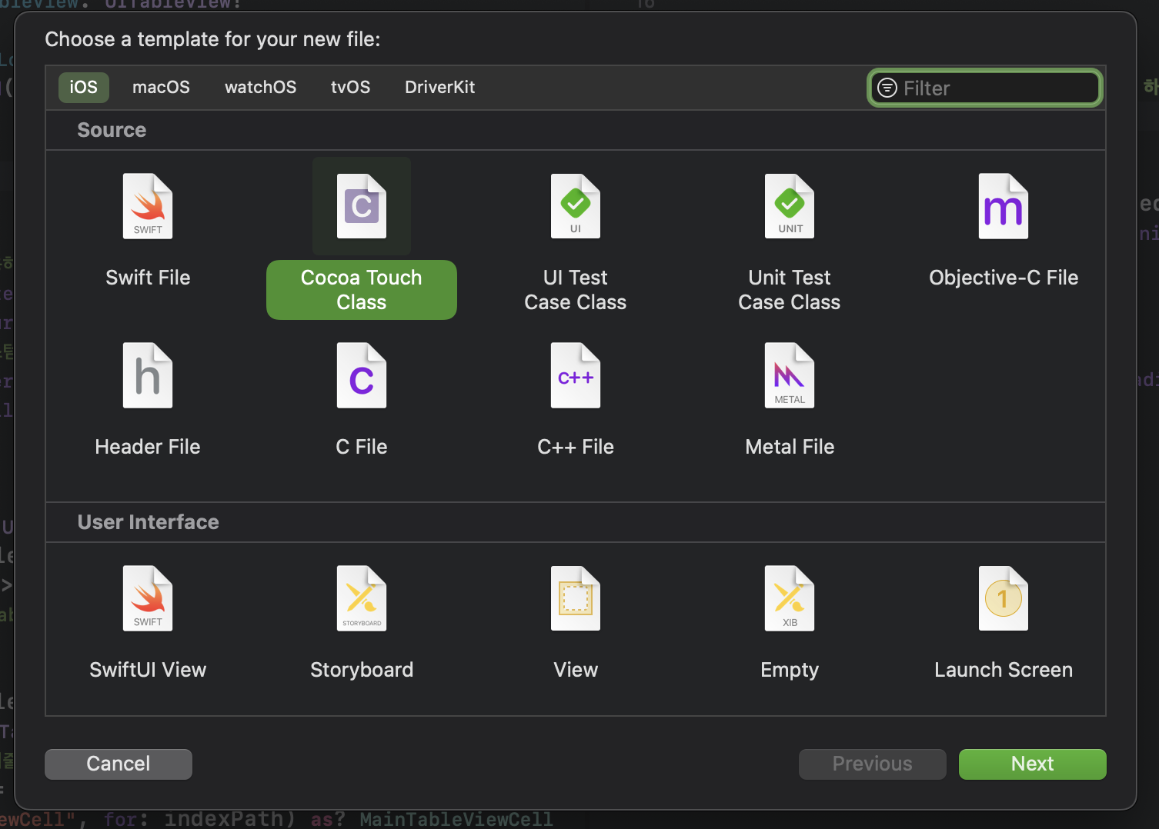The height and width of the screenshot is (829, 1159).
Task: Click the "Unit Test Case Class" label
Action: coord(790,290)
